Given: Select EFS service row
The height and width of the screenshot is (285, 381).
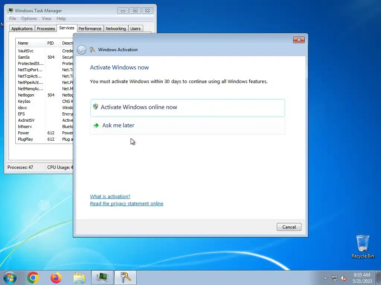Looking at the screenshot, I should (x=45, y=114).
